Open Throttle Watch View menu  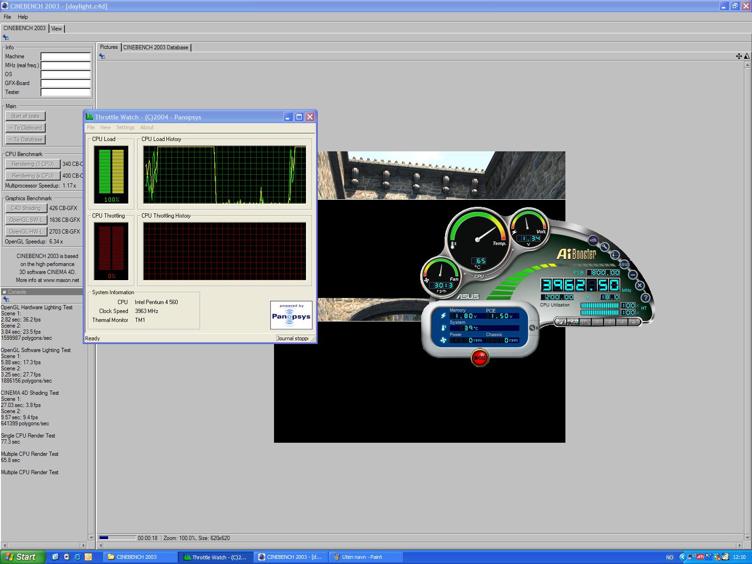[x=105, y=127]
